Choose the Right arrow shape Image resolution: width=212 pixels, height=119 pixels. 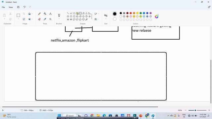[77, 16]
